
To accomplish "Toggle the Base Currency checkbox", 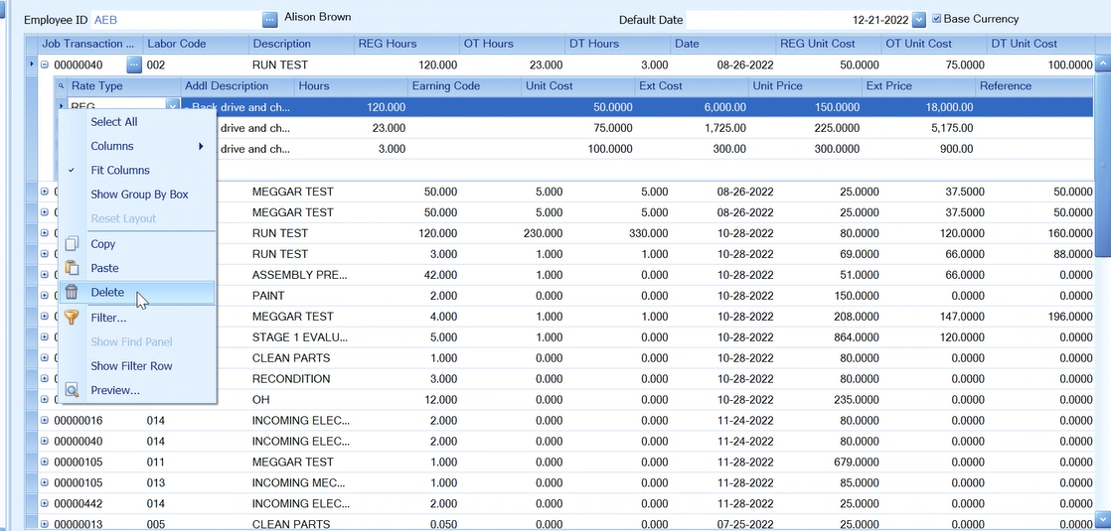I will [937, 19].
